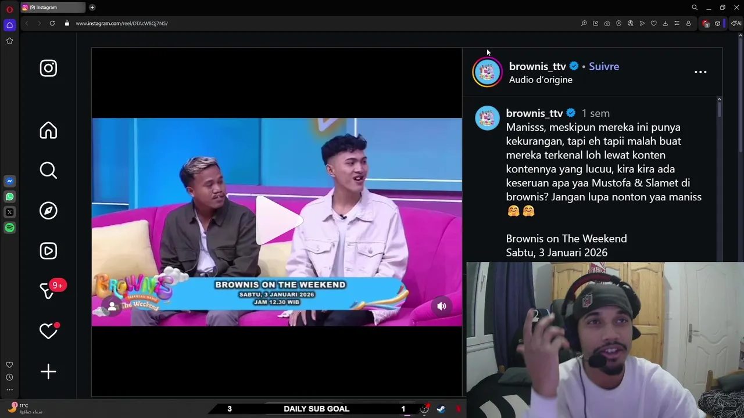
Task: Toggle the reel audio speaker button
Action: (442, 306)
